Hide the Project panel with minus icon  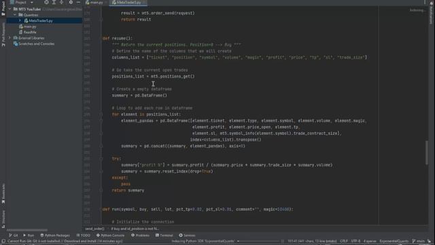click(78, 2)
